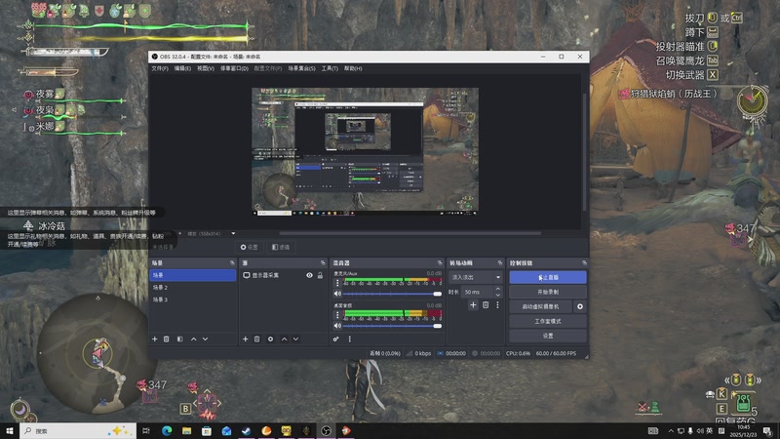780x439 pixels.
Task: Remove selected source using the Sources trash icon
Action: (x=256, y=339)
